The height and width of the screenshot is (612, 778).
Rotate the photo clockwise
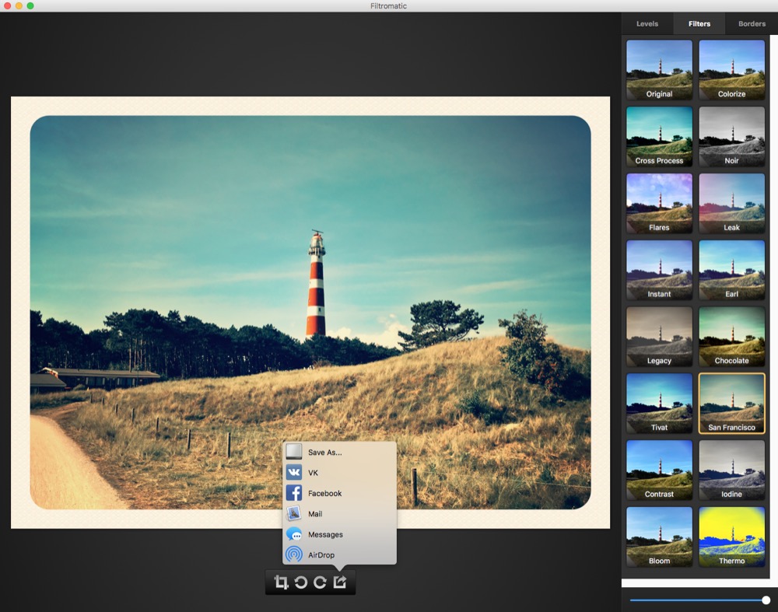[320, 582]
